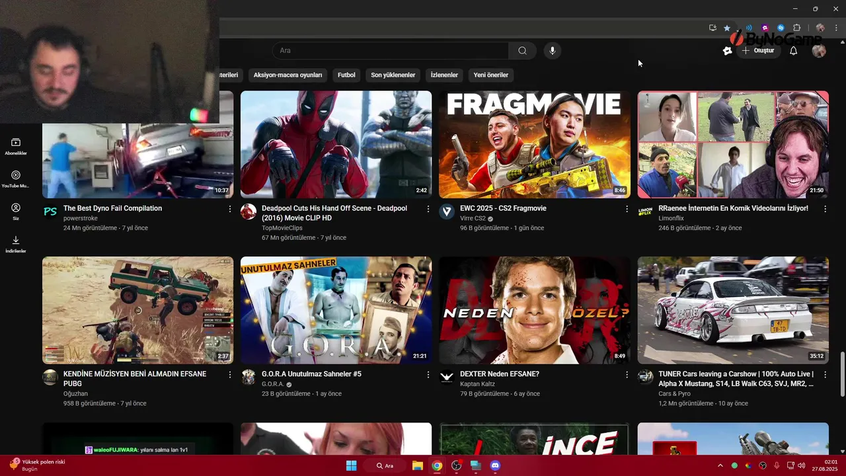Play the Deadpool red suit thumbnail
The width and height of the screenshot is (846, 476).
click(x=336, y=144)
